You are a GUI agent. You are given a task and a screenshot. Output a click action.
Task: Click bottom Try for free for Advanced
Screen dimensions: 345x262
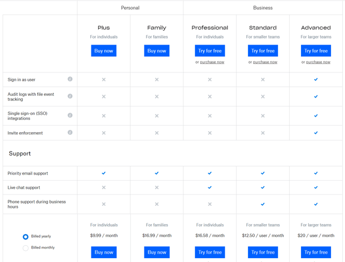[316, 253]
